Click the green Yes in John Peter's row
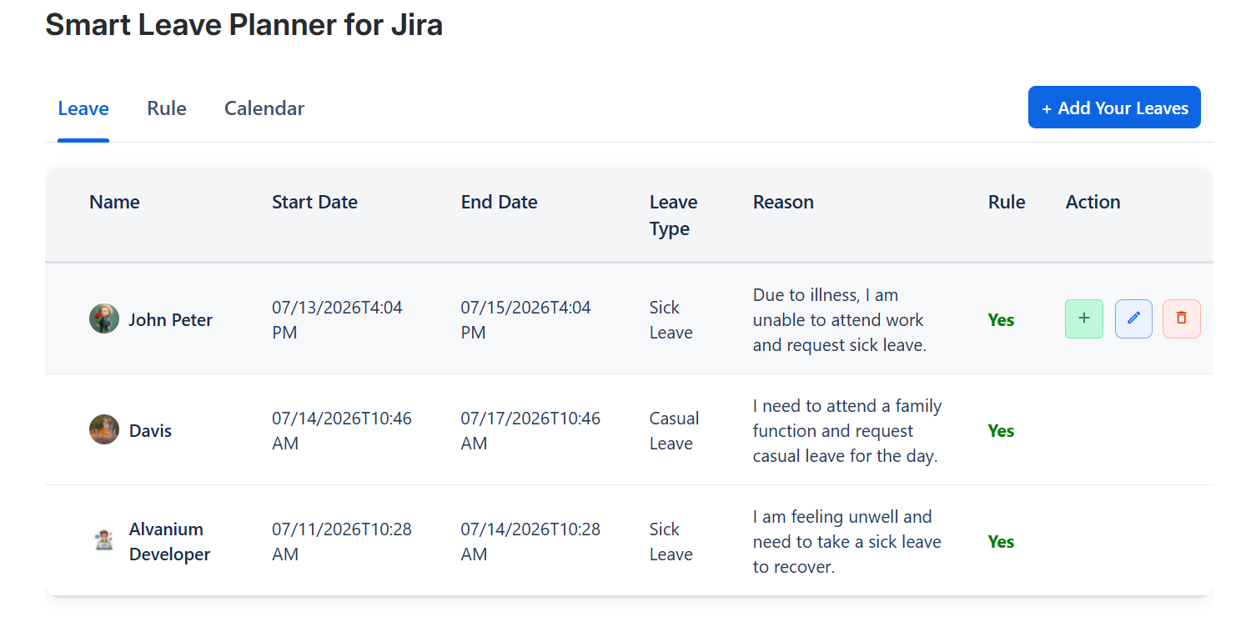This screenshot has height=632, width=1256. coord(1001,320)
